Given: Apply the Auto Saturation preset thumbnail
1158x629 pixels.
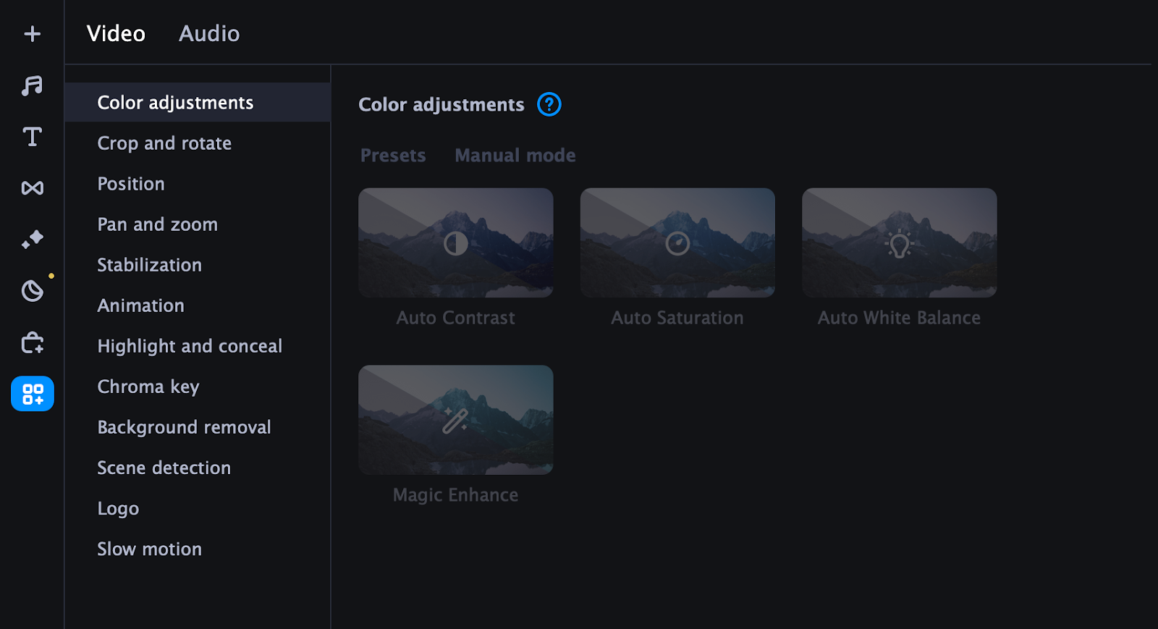Looking at the screenshot, I should 677,242.
